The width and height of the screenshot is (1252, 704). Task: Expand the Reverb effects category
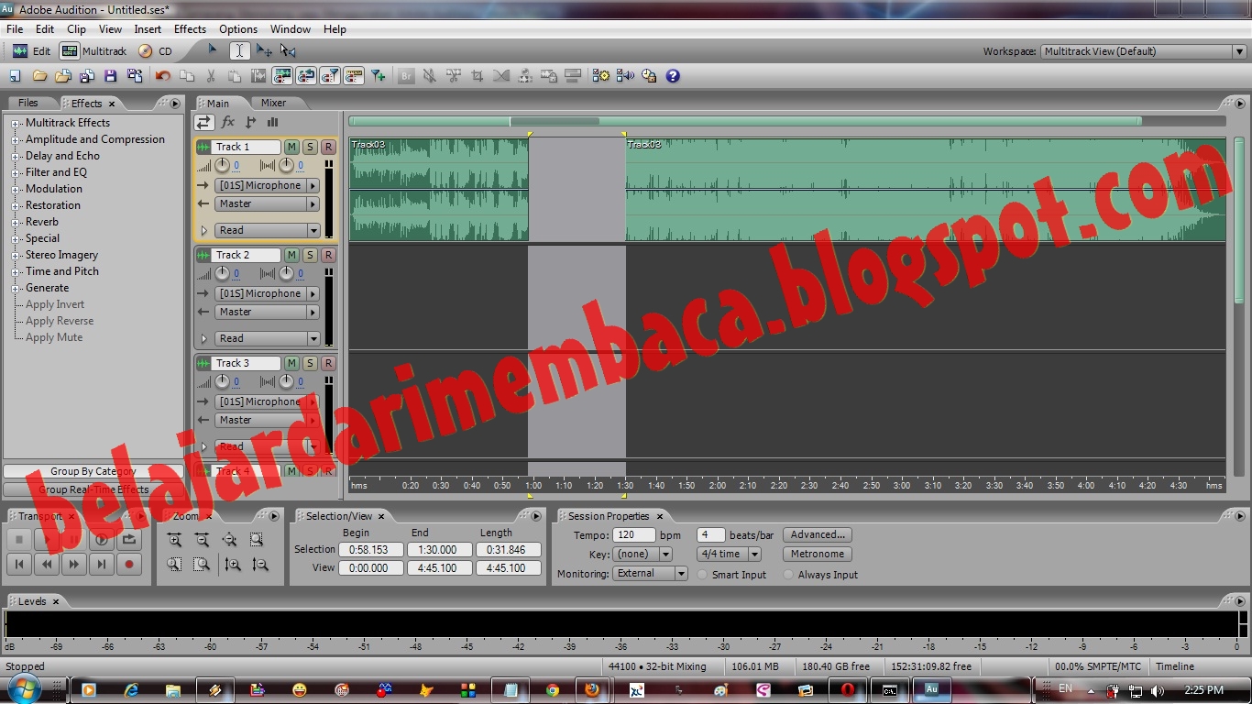[16, 222]
